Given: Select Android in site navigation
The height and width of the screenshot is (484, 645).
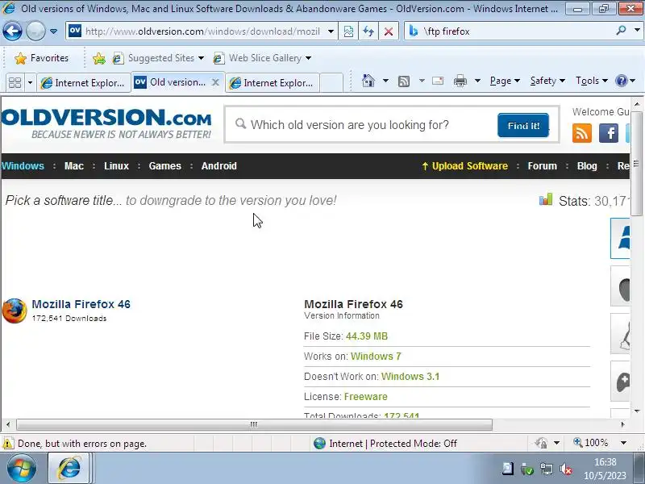Looking at the screenshot, I should tap(218, 166).
